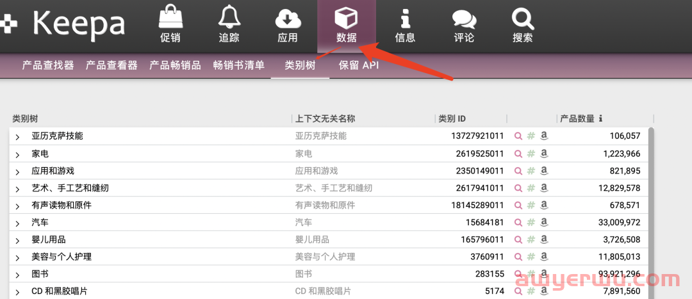Switch to the 保留 API tab
Image resolution: width=692 pixels, height=299 pixels.
click(359, 66)
